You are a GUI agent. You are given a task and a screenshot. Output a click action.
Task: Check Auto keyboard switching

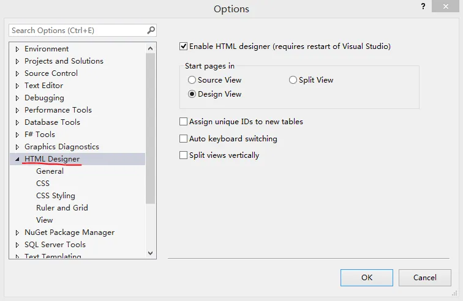coord(183,139)
